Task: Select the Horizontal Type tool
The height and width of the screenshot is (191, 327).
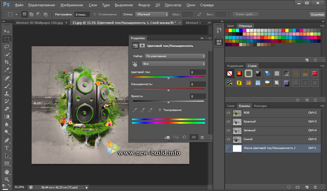Action: 7,148
